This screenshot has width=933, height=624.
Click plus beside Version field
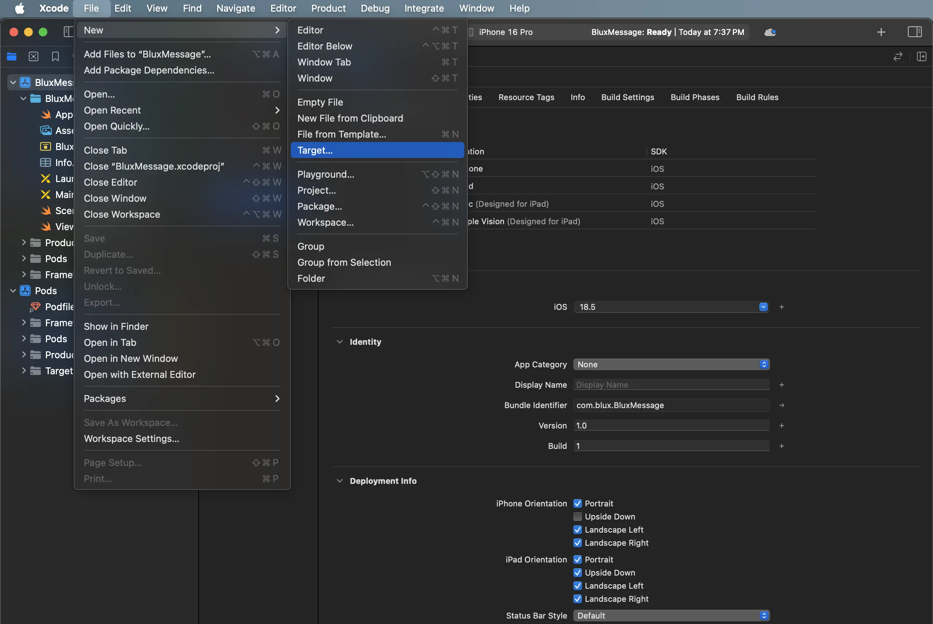tap(782, 426)
